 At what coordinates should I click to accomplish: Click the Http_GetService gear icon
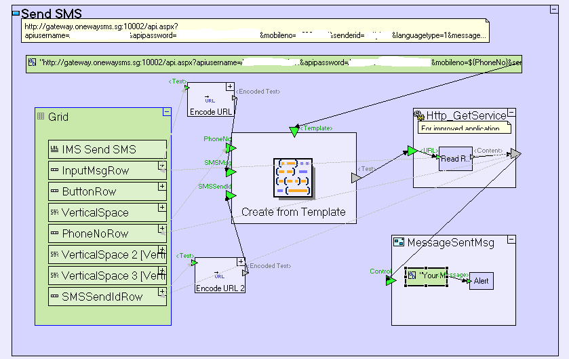point(419,115)
